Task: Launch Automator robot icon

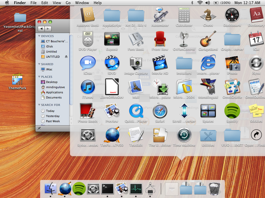Action: [160, 15]
